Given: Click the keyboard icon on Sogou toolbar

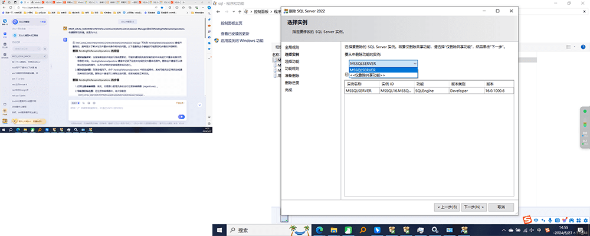Looking at the screenshot, I should [x=558, y=220].
